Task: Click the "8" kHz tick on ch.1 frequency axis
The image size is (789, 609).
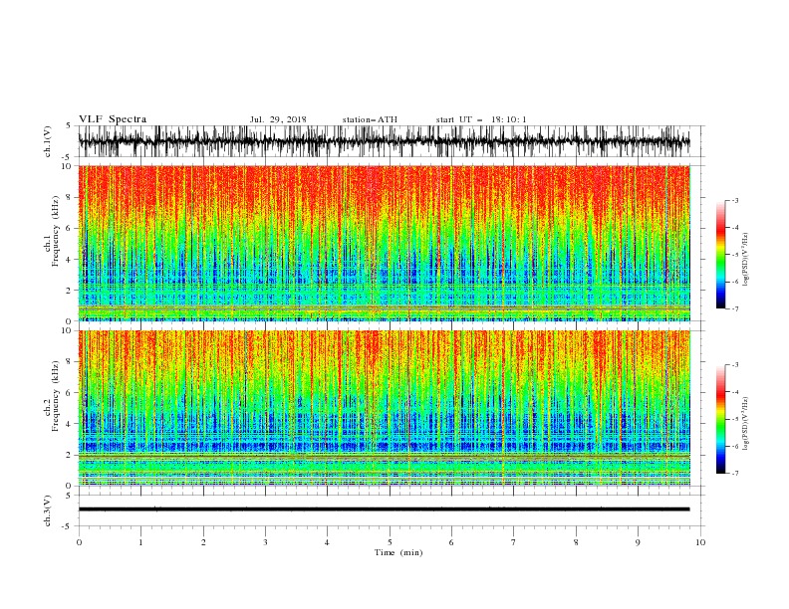Action: point(70,197)
